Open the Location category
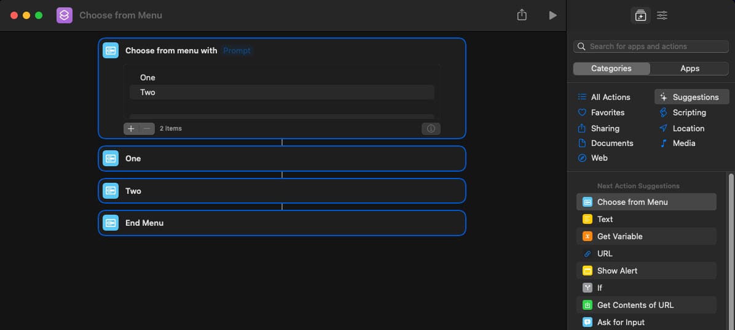This screenshot has height=330, width=735. [688, 128]
